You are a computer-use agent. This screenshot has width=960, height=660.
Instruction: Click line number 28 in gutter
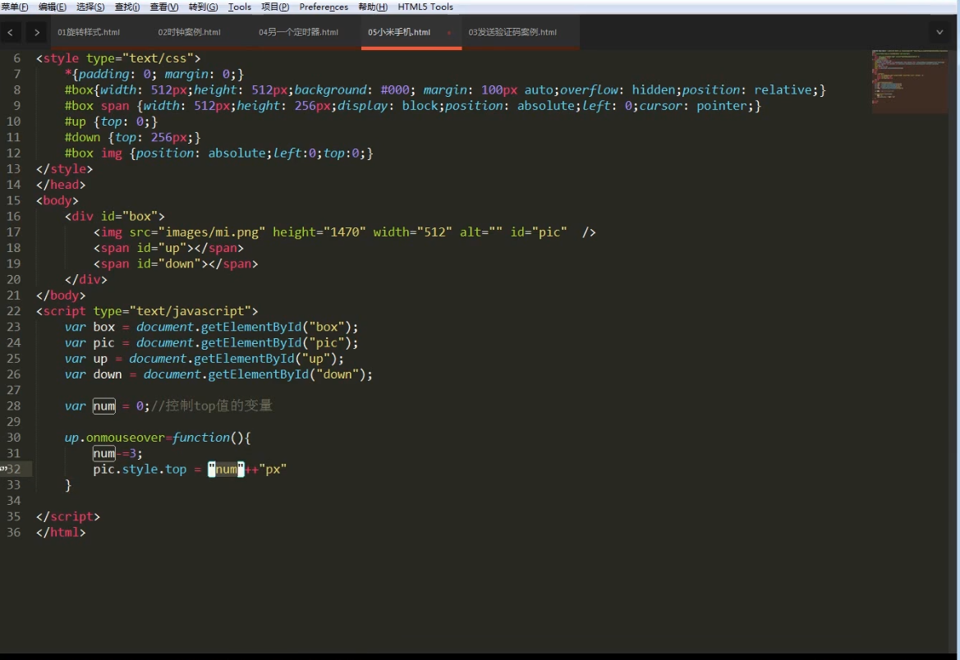(x=13, y=406)
